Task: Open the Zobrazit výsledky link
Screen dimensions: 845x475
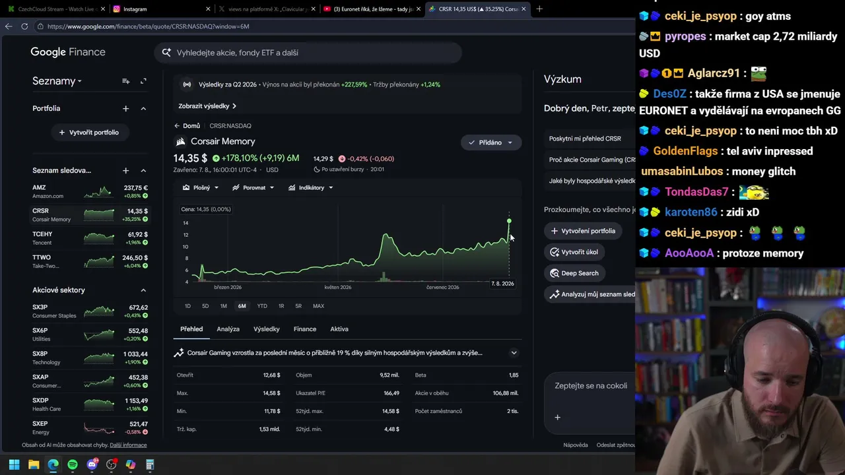Action: [207, 106]
